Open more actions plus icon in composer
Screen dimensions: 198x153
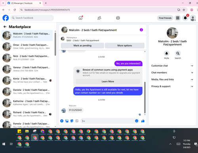(62, 121)
